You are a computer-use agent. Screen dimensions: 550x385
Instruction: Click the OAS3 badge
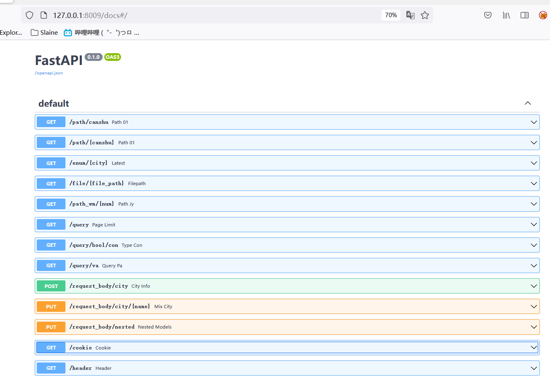[x=112, y=57]
